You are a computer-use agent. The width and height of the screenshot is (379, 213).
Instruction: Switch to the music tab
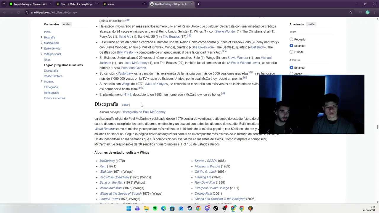(124, 4)
